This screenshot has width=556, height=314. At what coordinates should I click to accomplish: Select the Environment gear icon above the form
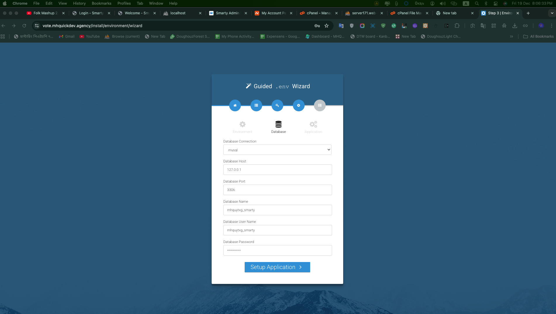pyautogui.click(x=242, y=124)
